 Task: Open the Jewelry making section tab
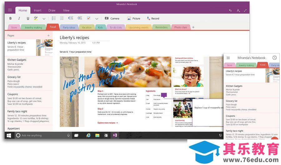(33, 27)
